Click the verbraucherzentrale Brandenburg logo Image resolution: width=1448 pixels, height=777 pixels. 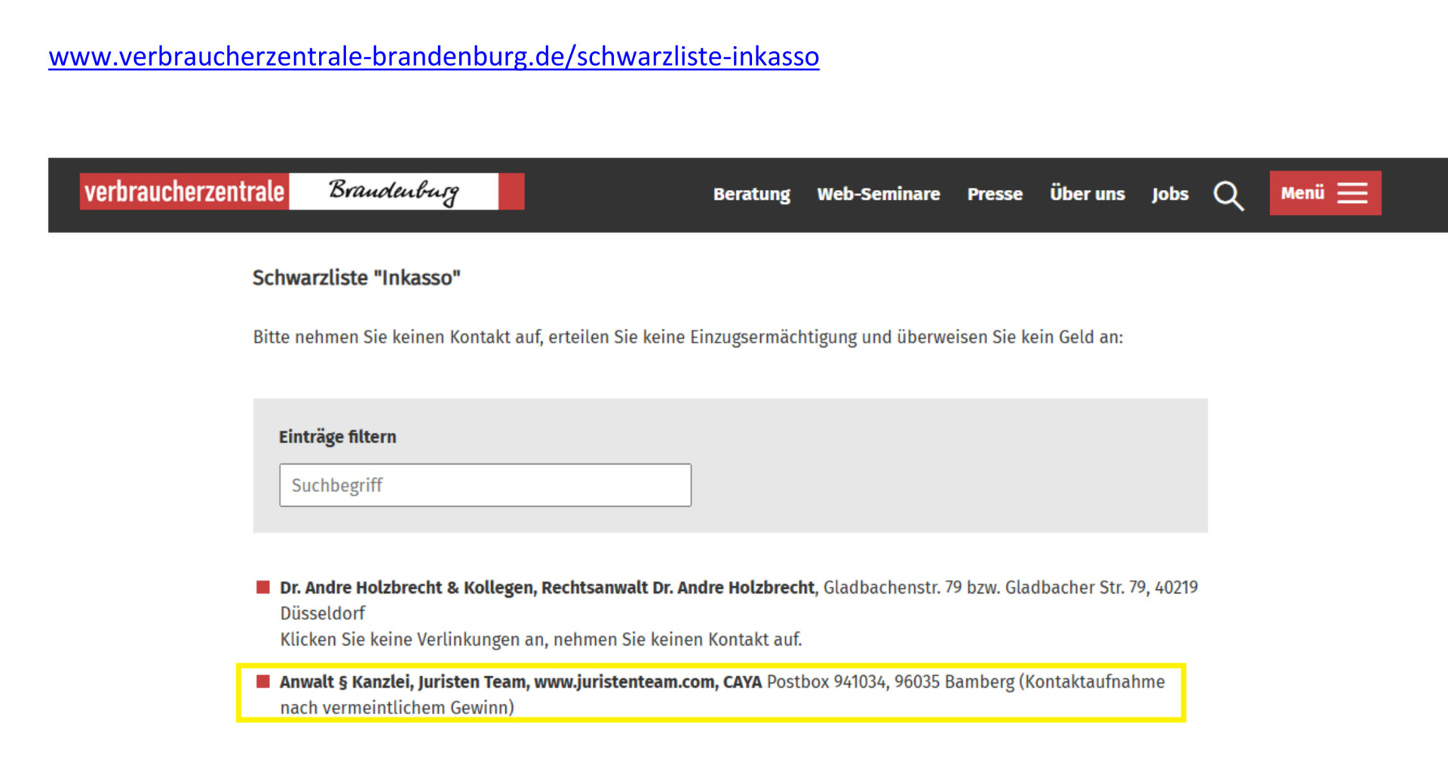[x=302, y=192]
